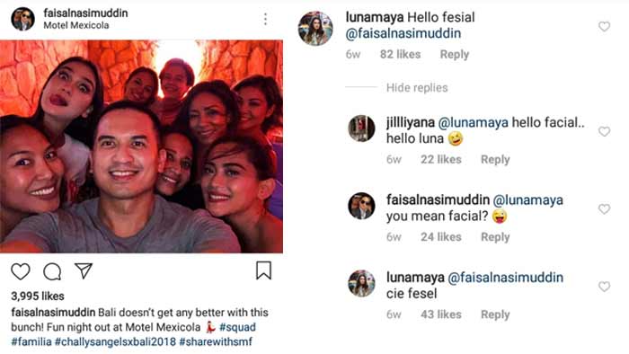Viewport: 629px width, 354px height.
Task: Open the comment bubble icon
Action: click(52, 271)
